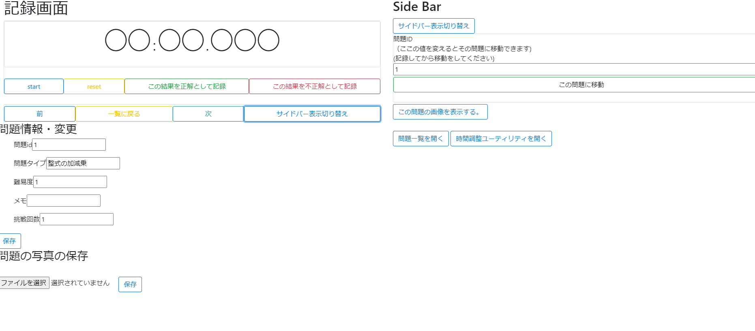This screenshot has height=331, width=755.
Task: Go to previous problem with 前 button
Action: 40,114
